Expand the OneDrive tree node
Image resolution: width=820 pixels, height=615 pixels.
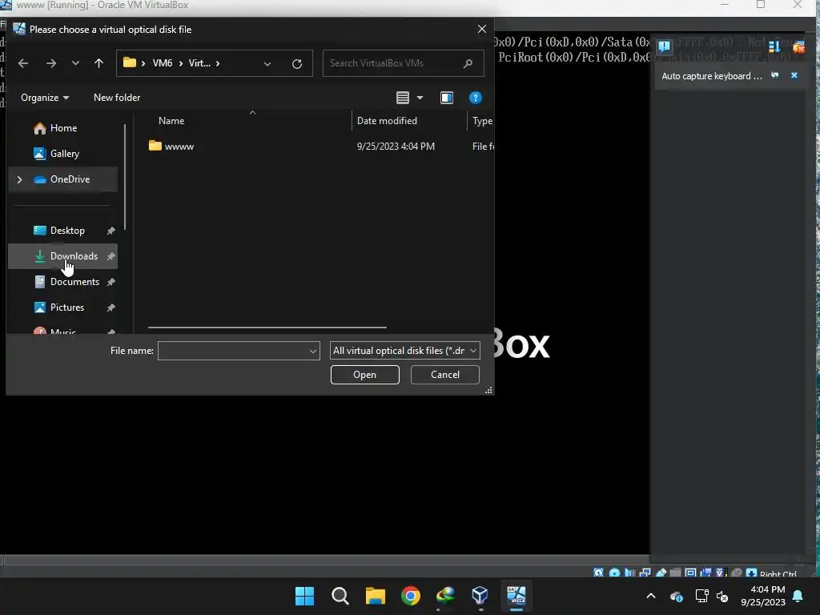(x=20, y=179)
